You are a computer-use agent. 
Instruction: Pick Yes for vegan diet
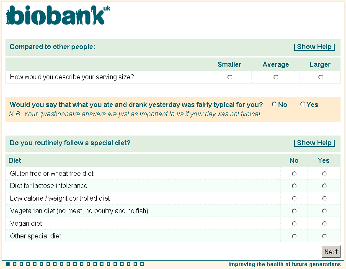324,224
